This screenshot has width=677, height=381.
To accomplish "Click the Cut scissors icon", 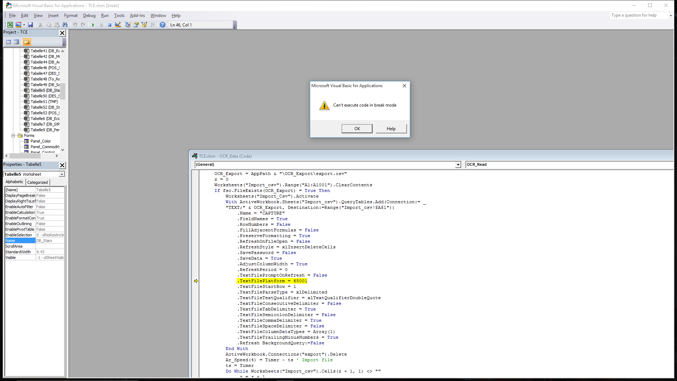I will click(x=40, y=25).
